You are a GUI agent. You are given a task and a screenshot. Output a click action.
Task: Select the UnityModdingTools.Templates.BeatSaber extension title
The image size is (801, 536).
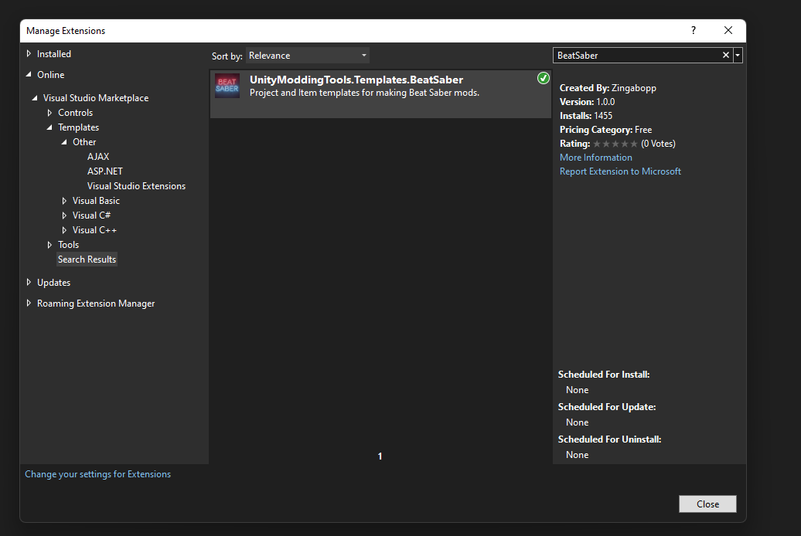click(x=356, y=80)
